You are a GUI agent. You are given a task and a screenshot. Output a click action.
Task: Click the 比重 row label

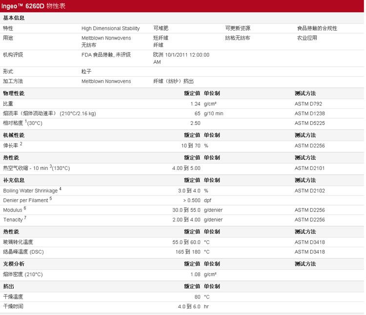8,104
